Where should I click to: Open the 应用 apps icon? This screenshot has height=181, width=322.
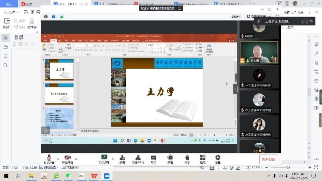coord(203,158)
